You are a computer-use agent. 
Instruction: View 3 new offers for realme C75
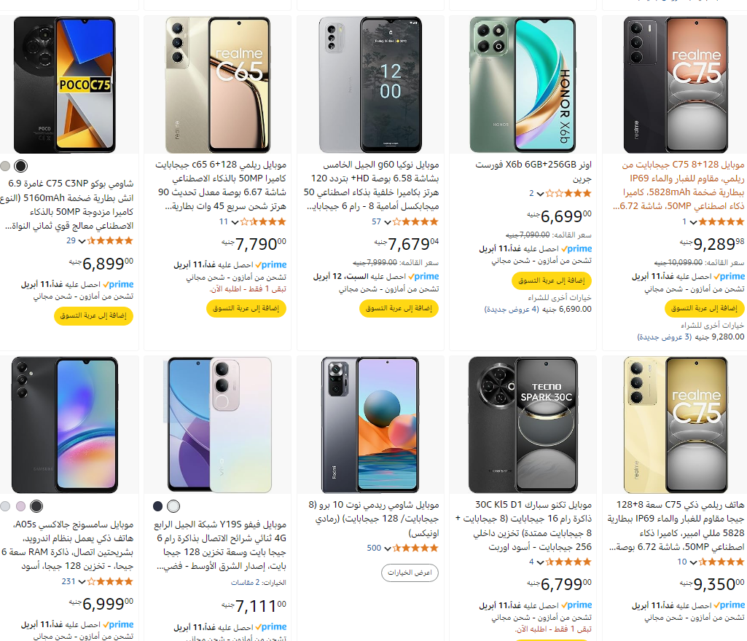(x=665, y=337)
